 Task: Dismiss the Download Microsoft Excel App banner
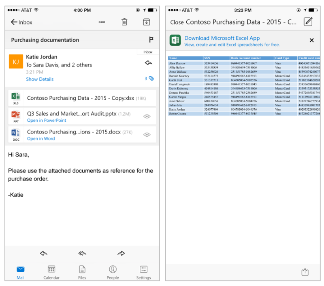[x=311, y=40]
